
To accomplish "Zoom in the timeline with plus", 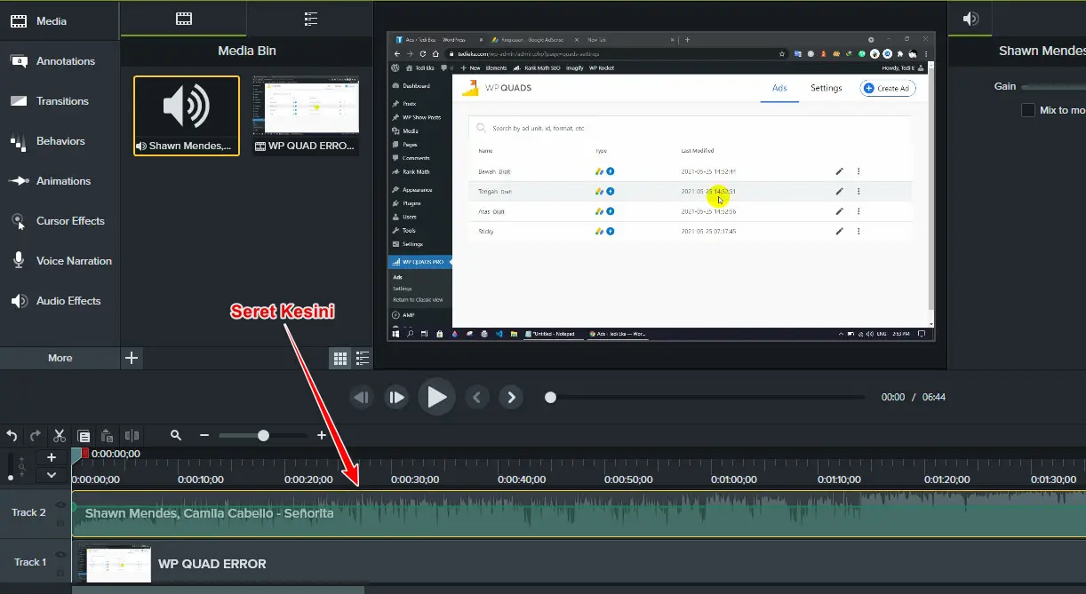I will coord(322,435).
